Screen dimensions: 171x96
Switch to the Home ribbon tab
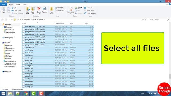[11, 5]
